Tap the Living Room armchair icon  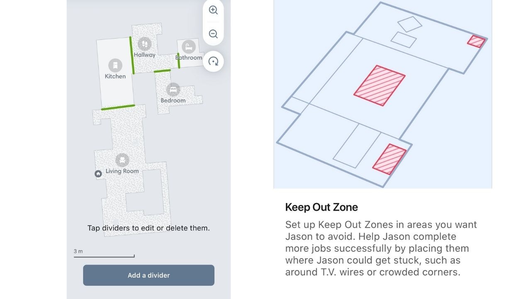[122, 160]
